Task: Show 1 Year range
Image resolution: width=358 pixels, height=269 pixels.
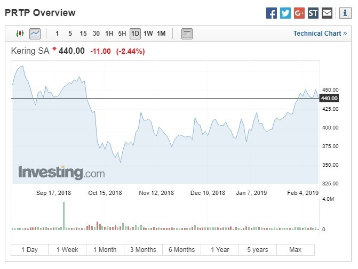Action: [220, 250]
